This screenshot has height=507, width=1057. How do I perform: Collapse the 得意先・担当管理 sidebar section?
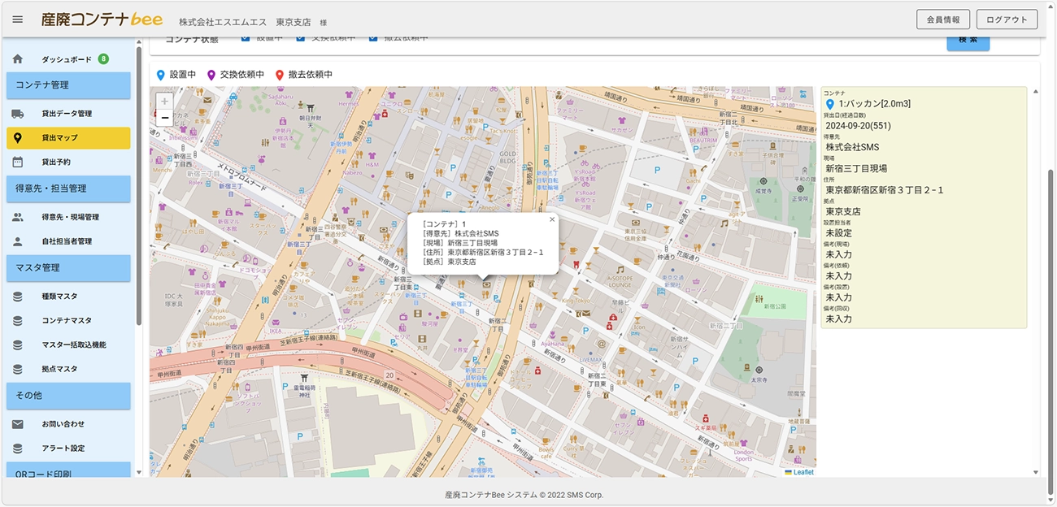(x=68, y=188)
